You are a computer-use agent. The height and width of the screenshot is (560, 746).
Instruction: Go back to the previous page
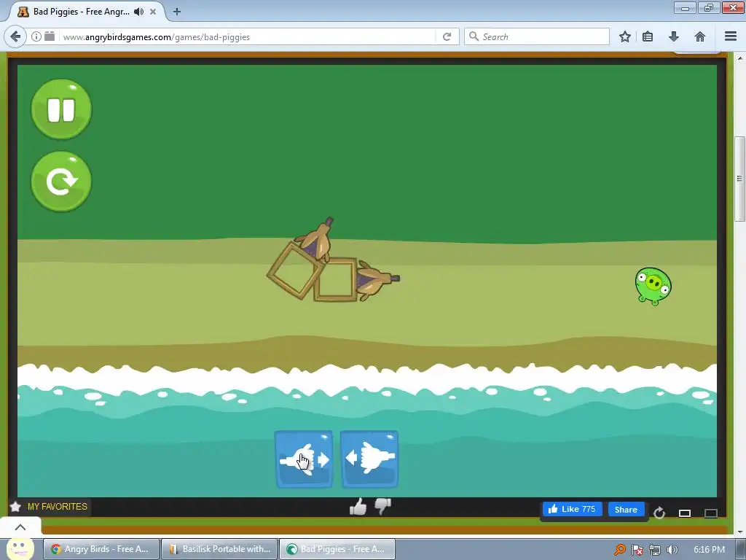[x=15, y=36]
